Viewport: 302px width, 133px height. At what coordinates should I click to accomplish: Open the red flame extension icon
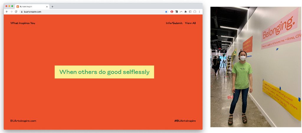[x=172, y=12]
